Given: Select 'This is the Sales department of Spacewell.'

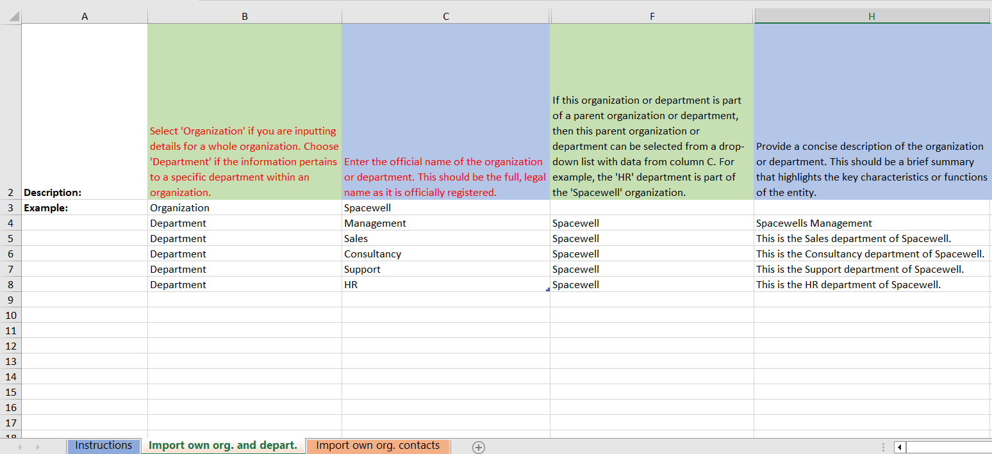Looking at the screenshot, I should pos(872,238).
